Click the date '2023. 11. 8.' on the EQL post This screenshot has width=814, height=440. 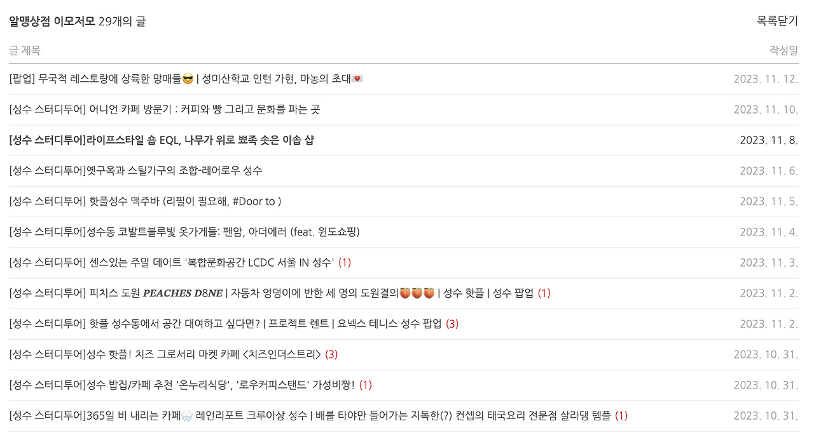click(769, 140)
